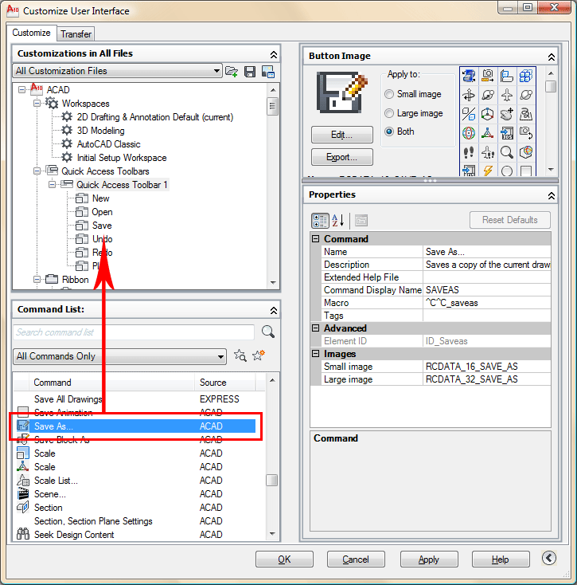Click the binoculars icon for Seek Design Content

tap(23, 534)
